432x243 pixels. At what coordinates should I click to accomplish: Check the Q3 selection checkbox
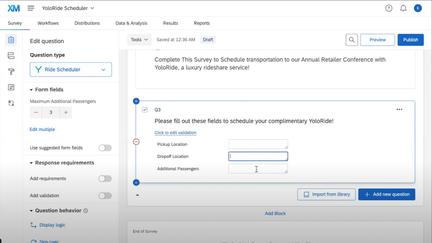click(x=145, y=110)
